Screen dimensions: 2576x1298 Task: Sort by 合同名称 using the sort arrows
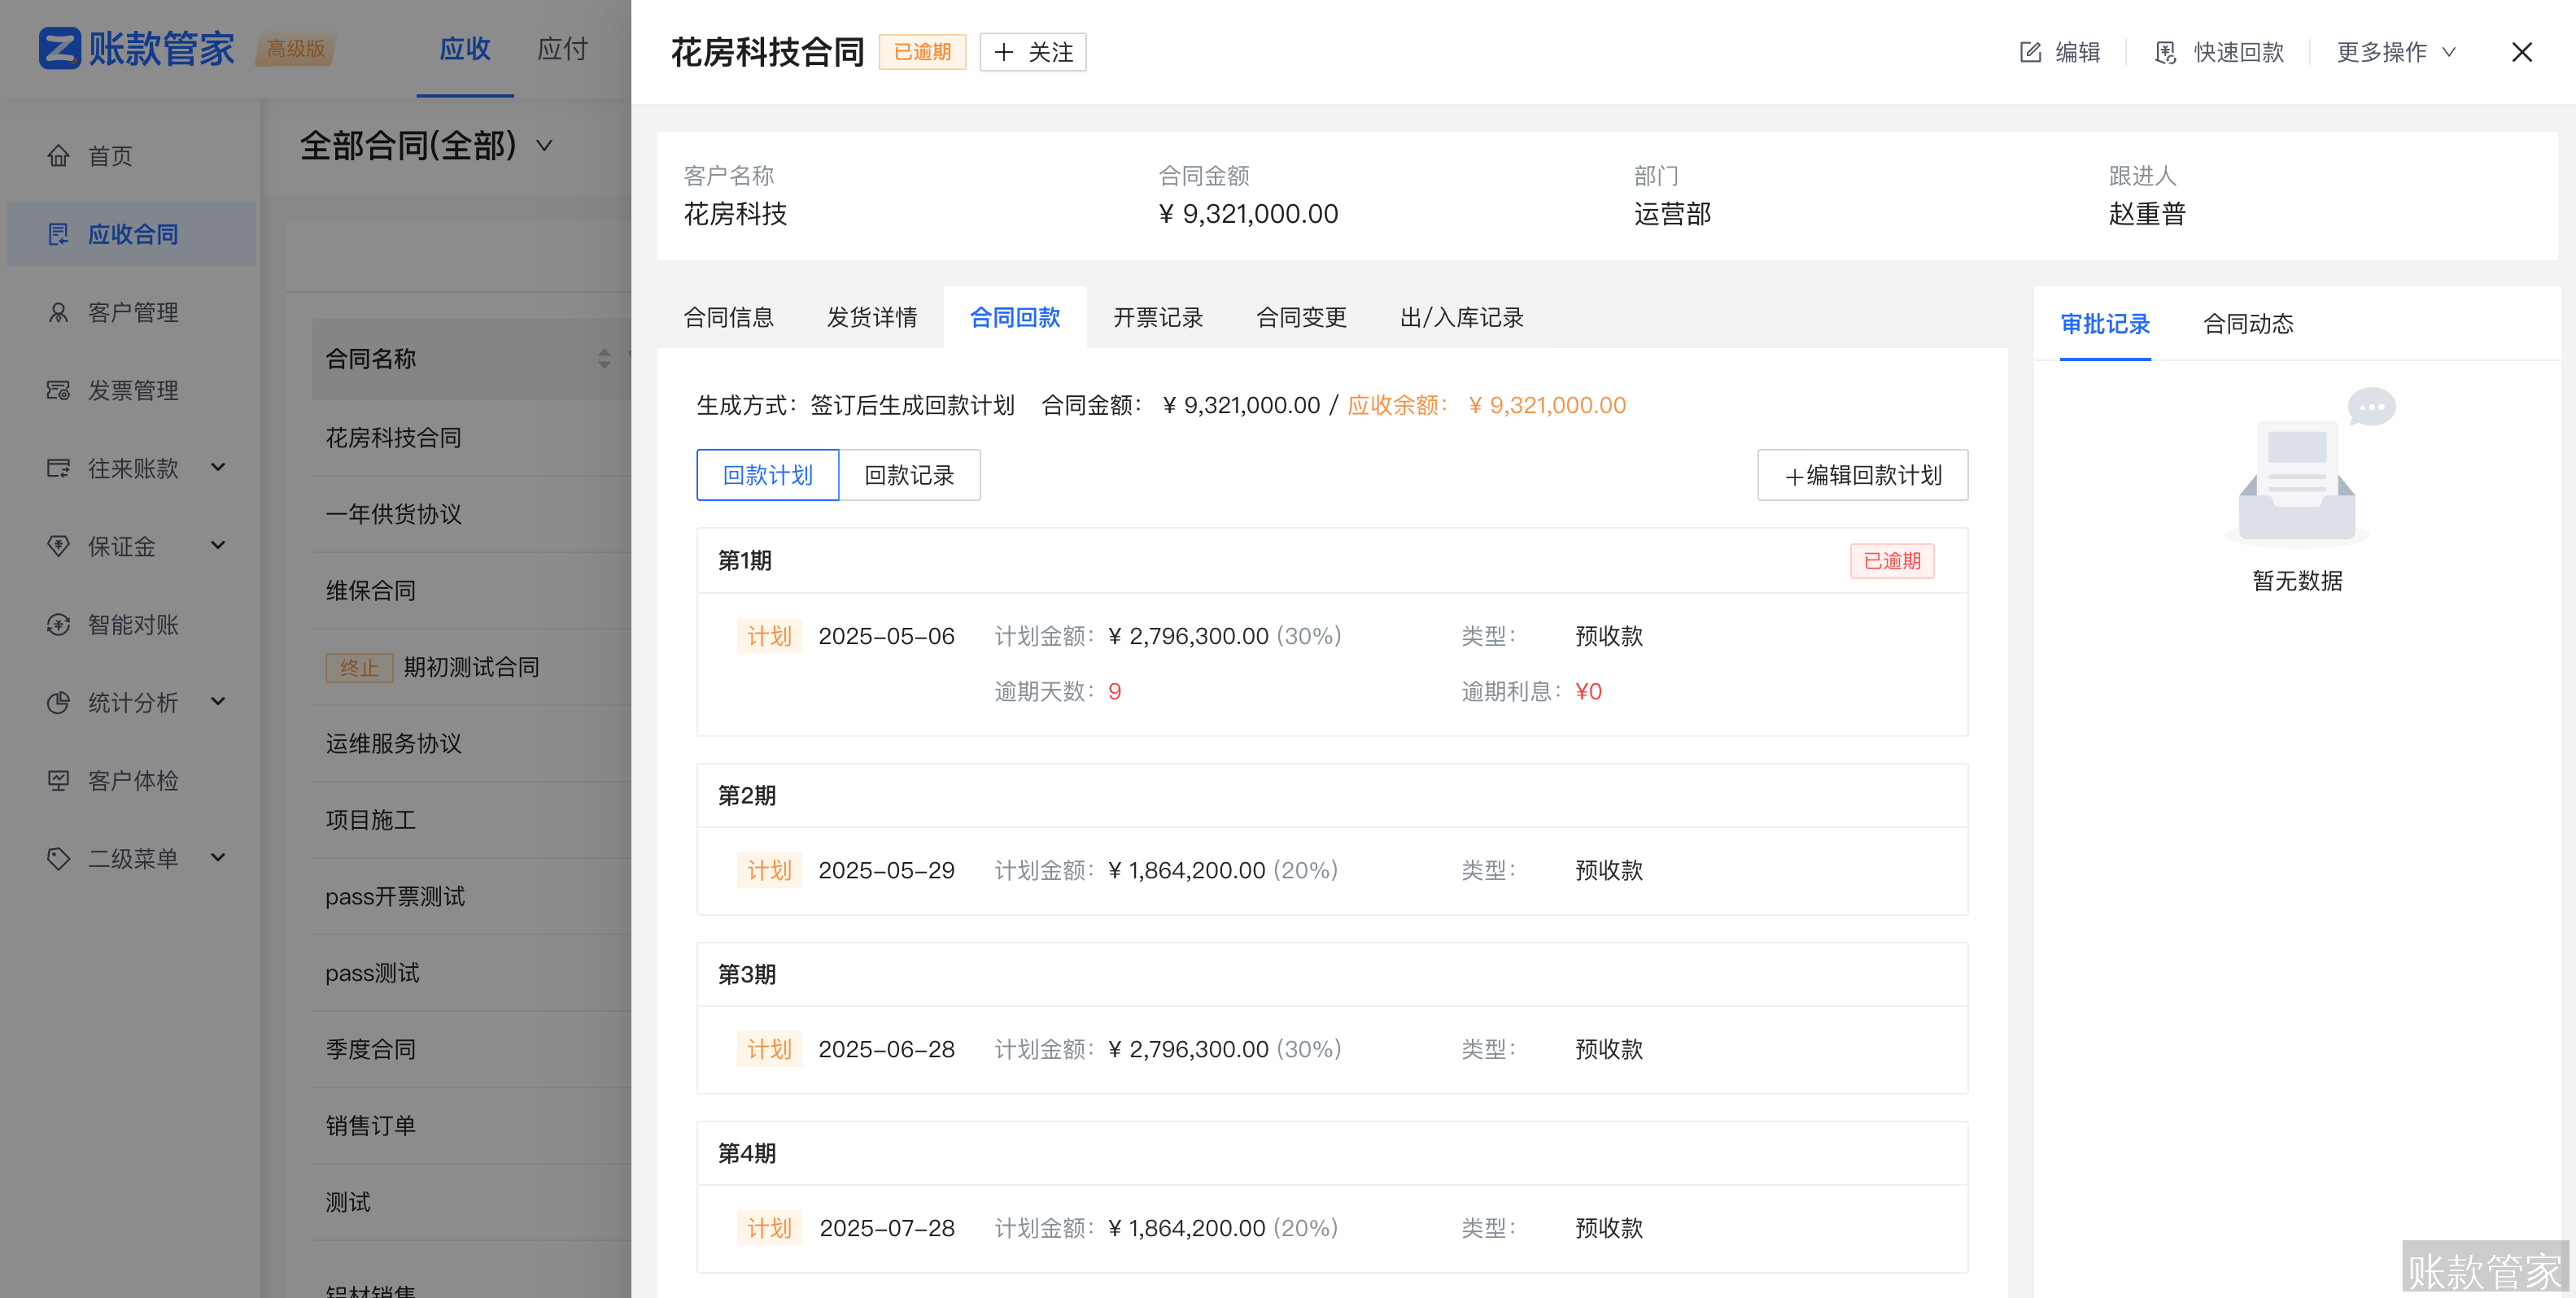(604, 358)
